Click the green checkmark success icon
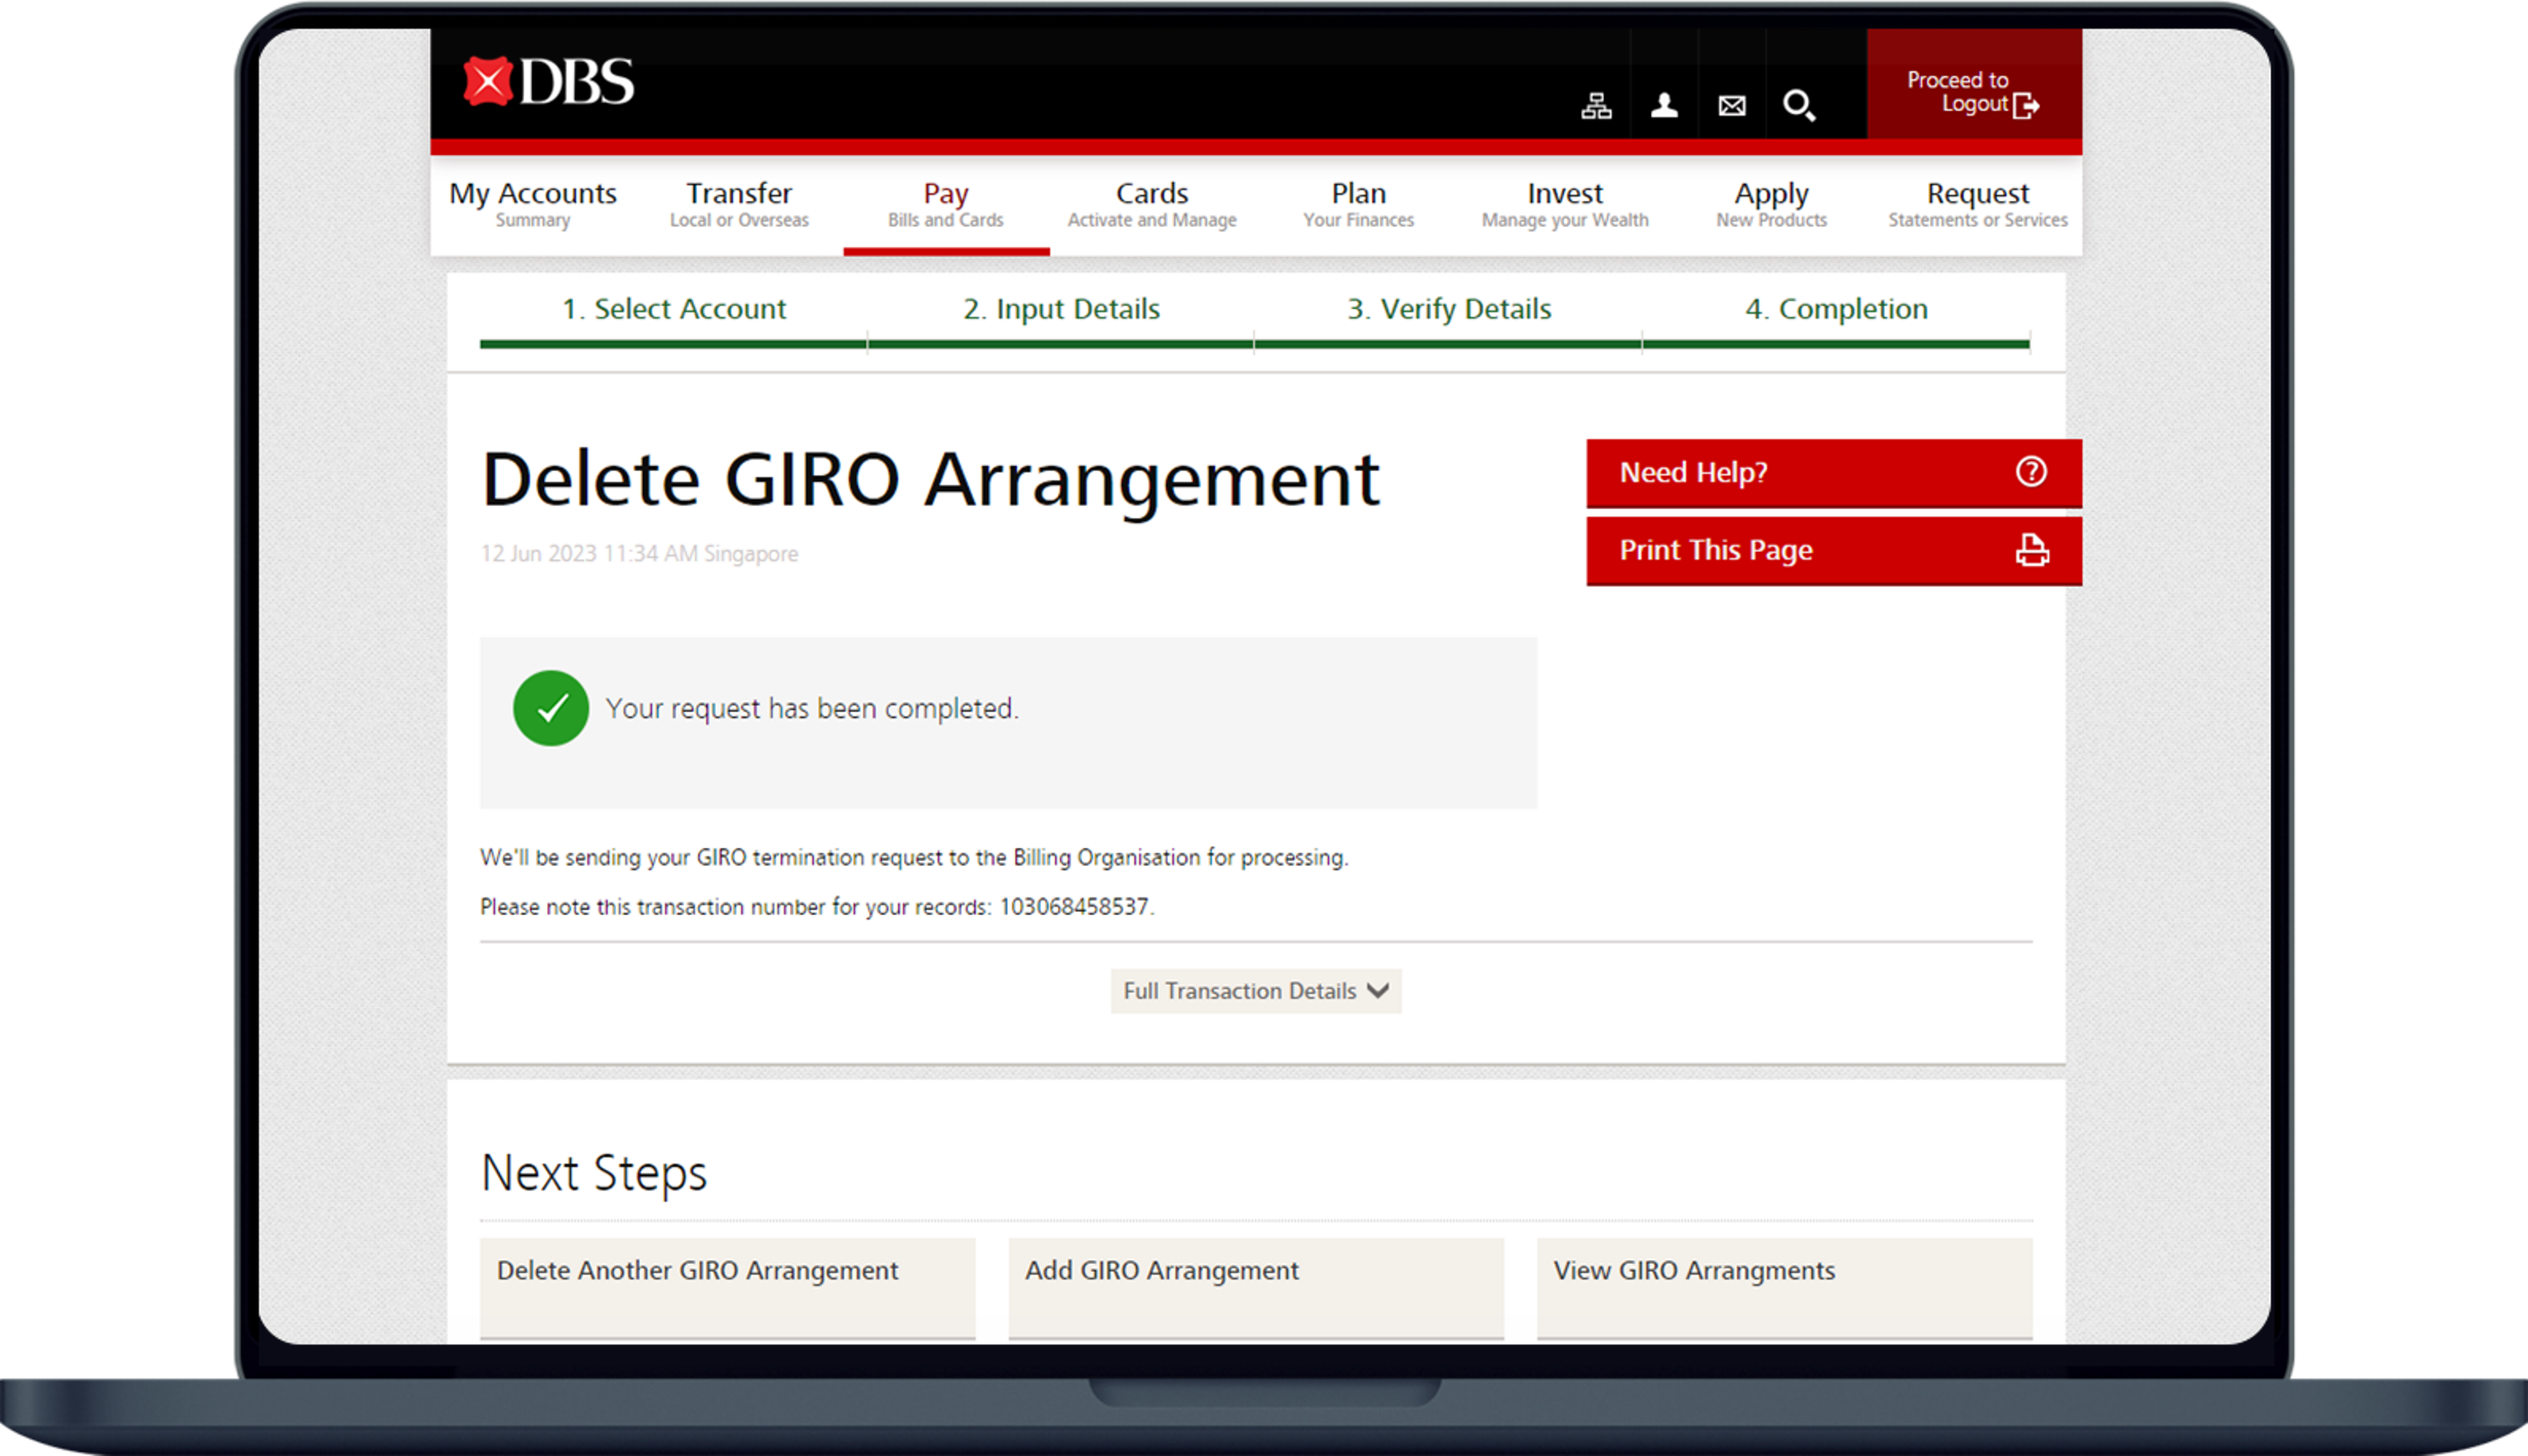This screenshot has width=2528, height=1456. 551,708
